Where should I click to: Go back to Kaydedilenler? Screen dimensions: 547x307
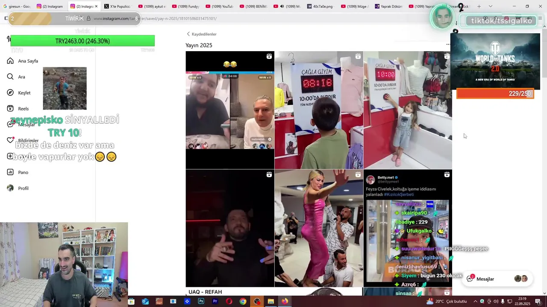click(202, 34)
